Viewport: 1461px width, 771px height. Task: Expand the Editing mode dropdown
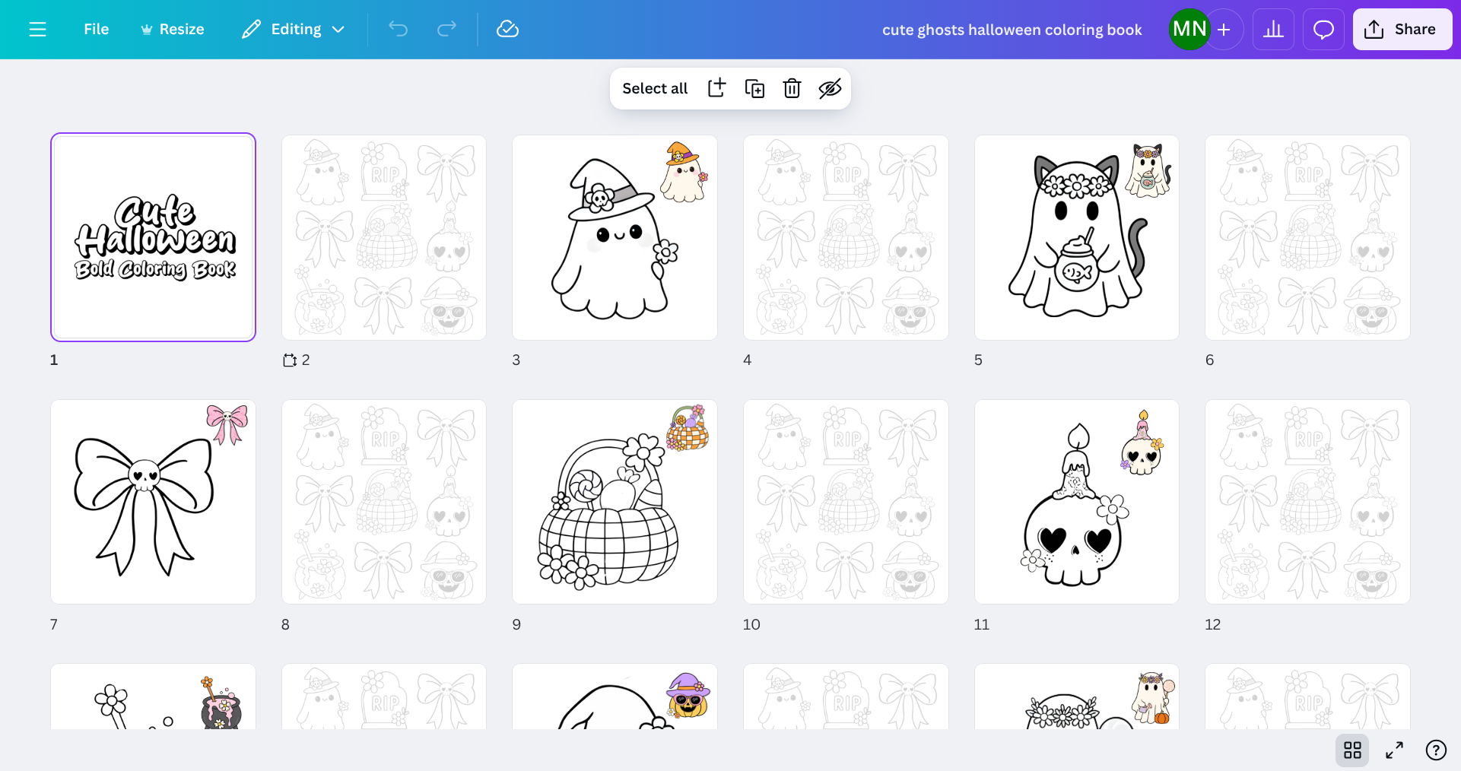(294, 29)
